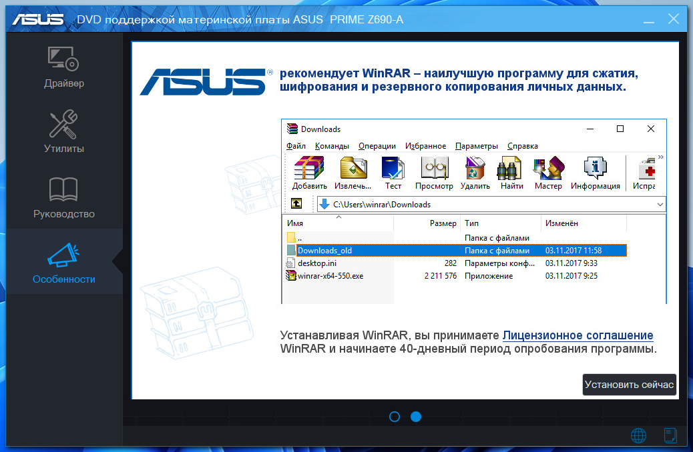693x452 pixels.
Task: Select the Downloads_old folder row
Action: (x=456, y=250)
